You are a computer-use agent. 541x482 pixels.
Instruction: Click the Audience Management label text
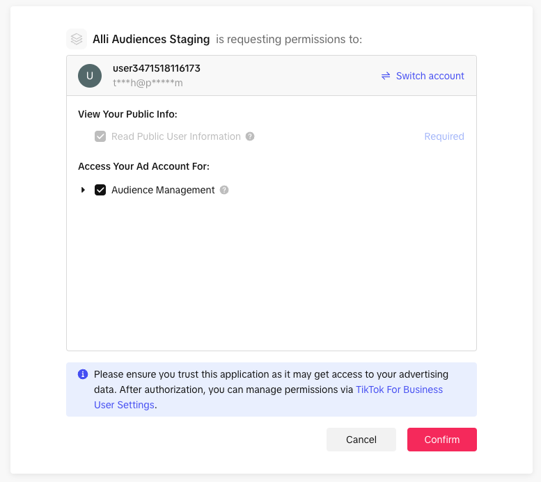(163, 190)
